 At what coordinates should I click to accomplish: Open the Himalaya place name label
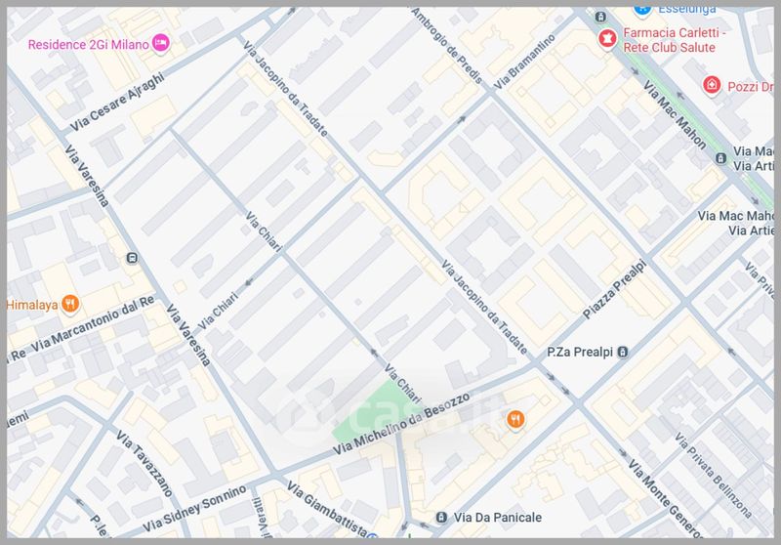tap(32, 304)
